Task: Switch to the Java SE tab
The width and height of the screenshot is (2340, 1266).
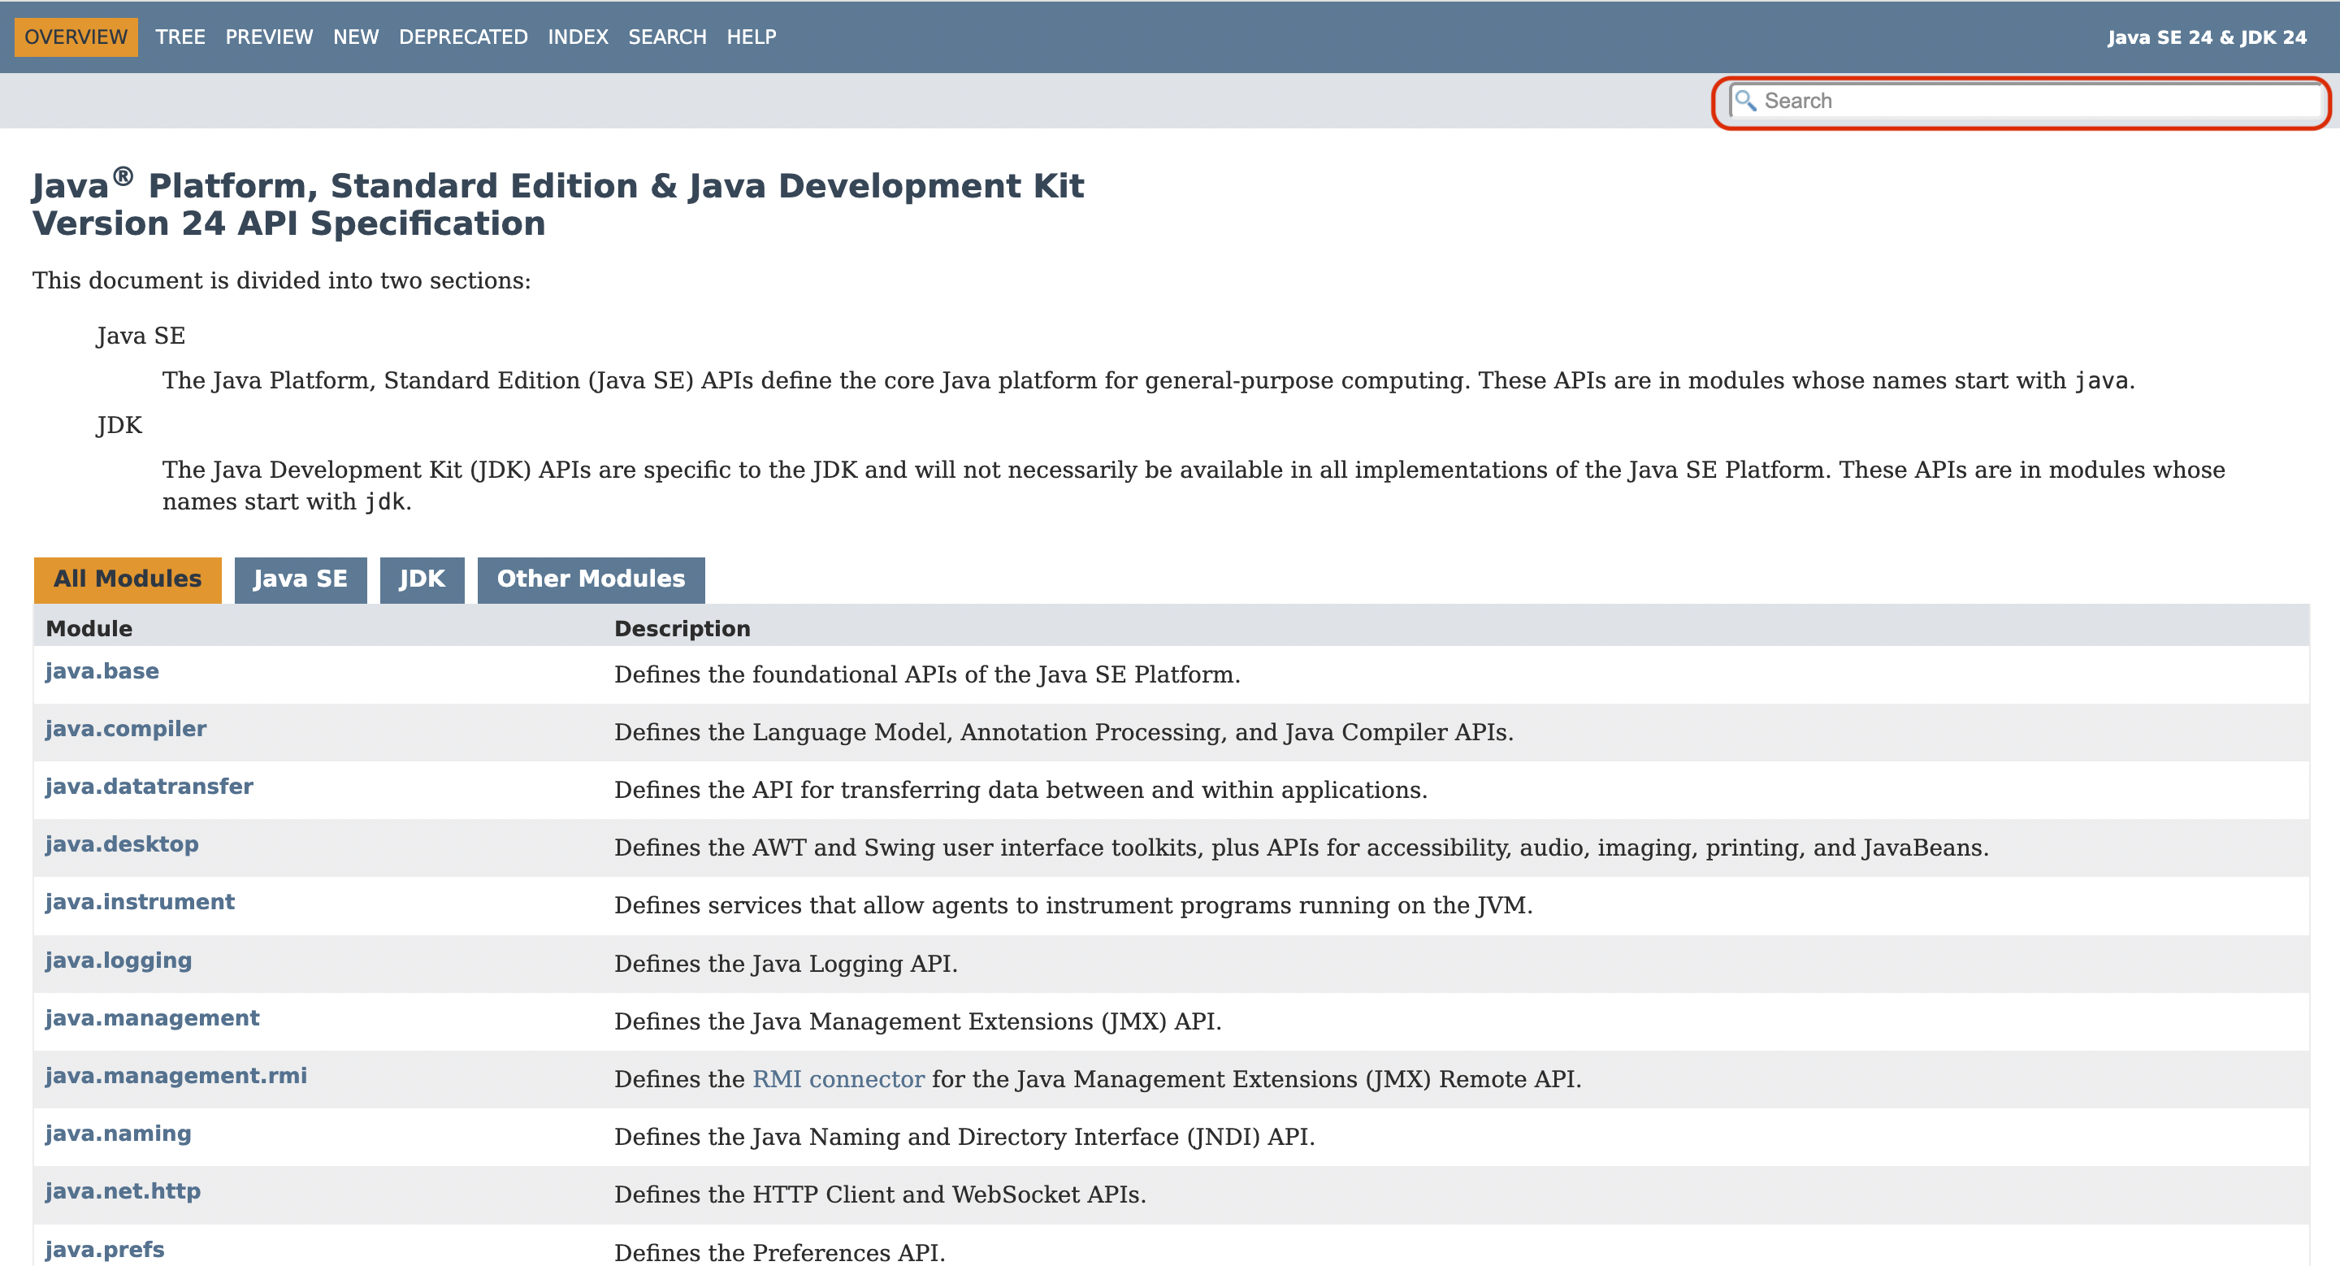Action: tap(300, 579)
